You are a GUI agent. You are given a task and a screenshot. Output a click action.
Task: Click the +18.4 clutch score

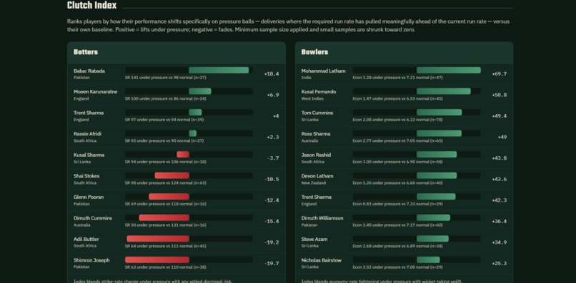(272, 73)
